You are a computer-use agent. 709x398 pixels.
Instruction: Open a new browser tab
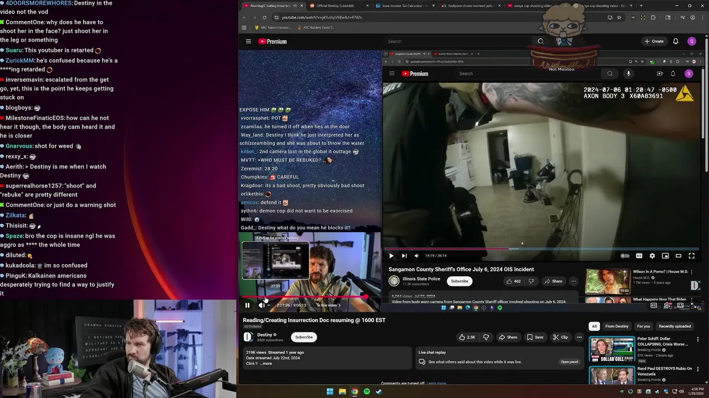(641, 6)
